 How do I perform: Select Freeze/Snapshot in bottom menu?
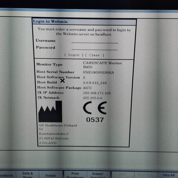[98, 175]
